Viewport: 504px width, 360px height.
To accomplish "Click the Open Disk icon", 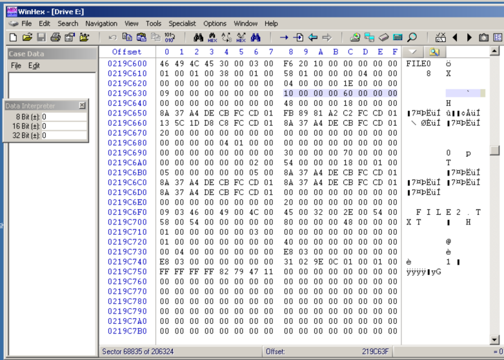I will click(x=355, y=37).
